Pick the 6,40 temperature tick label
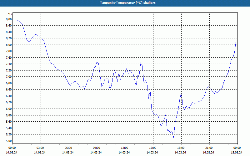This screenshot has height=156, width=250. point(9,96)
